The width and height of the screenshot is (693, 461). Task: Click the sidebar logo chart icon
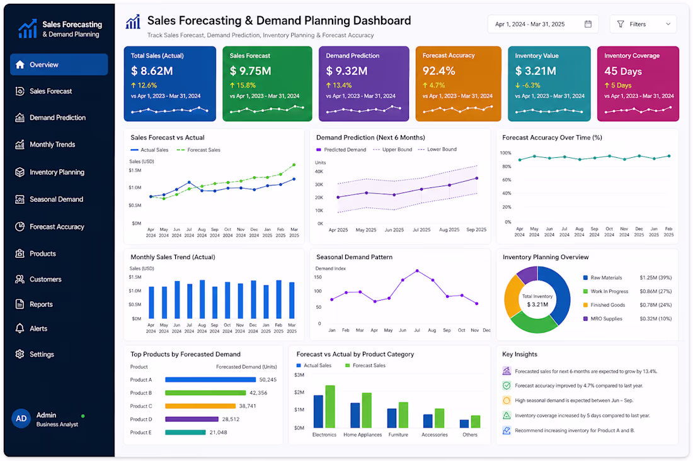[27, 29]
